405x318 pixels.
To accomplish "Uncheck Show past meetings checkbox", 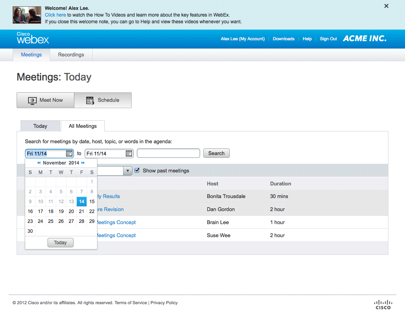I will [137, 170].
